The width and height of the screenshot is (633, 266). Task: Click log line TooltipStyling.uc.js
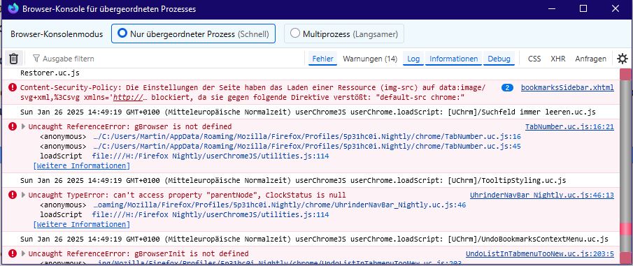pos(293,180)
